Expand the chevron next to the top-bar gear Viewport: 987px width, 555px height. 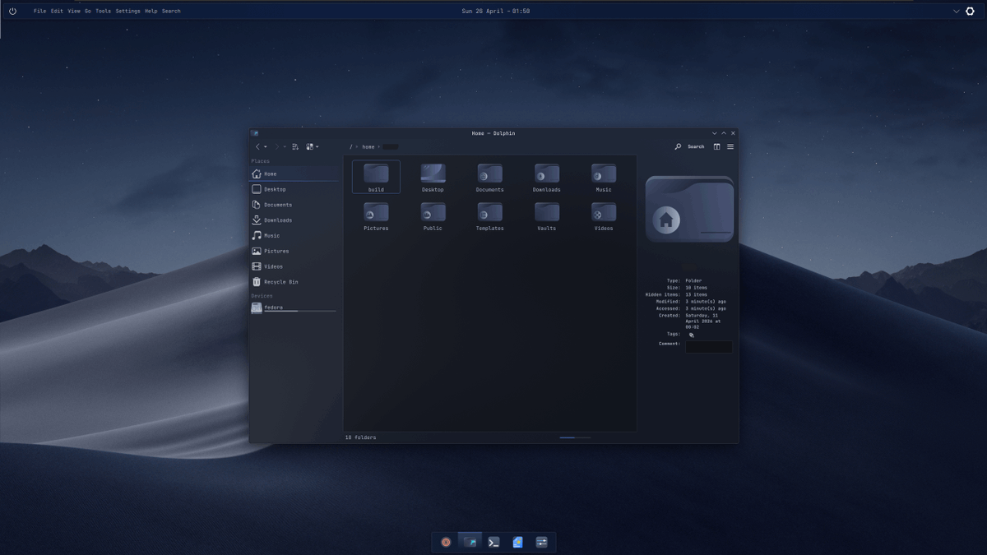(956, 11)
